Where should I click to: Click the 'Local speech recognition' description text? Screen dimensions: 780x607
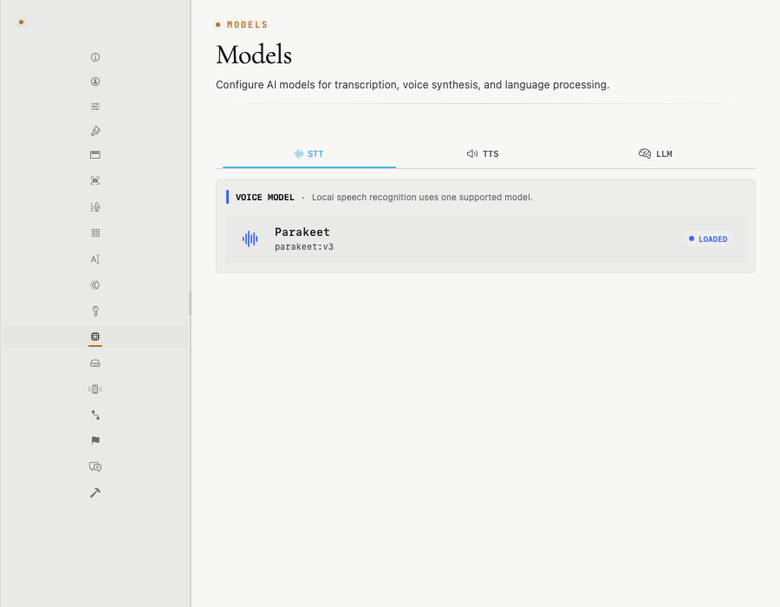tap(422, 198)
